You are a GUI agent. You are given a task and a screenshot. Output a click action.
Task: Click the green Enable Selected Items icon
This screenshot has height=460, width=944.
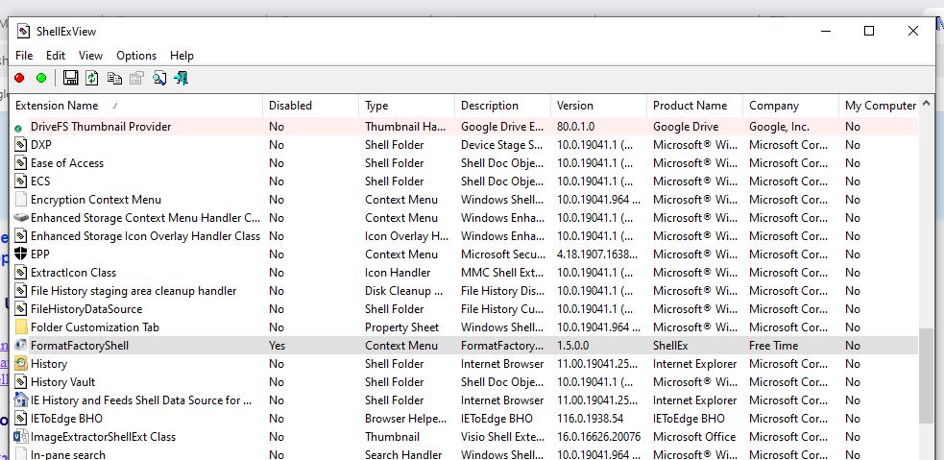pos(41,79)
